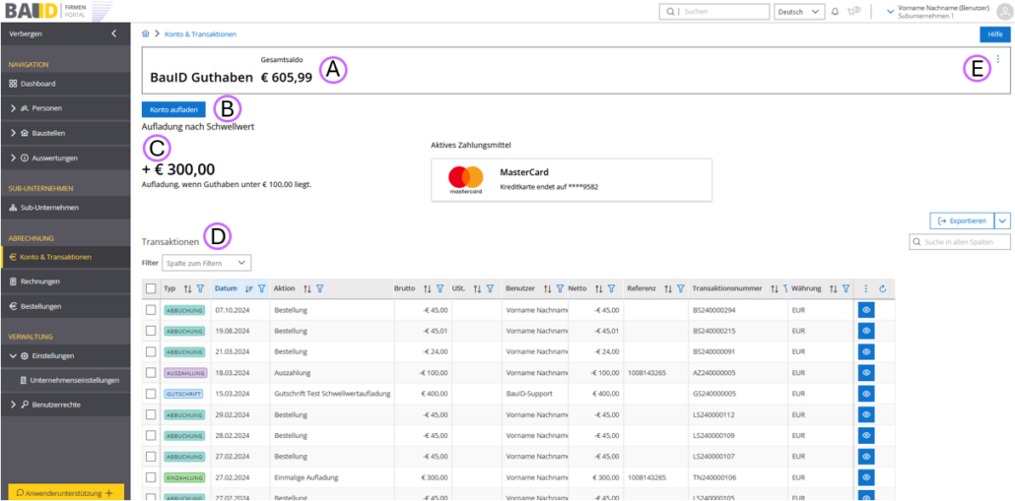The image size is (1015, 501).
Task: Click the Suche in allen Spalten field
Action: pos(960,241)
